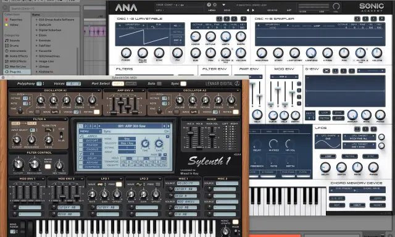
Task: Open Filter A dropdown arrow in Sylenth1
Action: [x=65, y=119]
